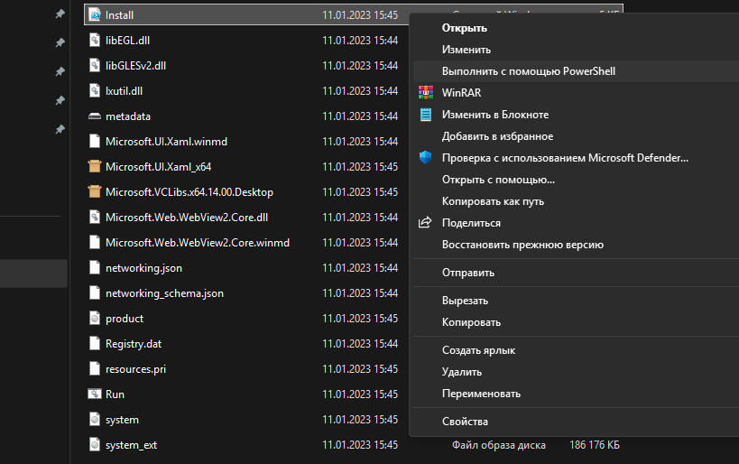Screen dimensions: 739x464
Task: Select the Install script file icon
Action: click(94, 15)
